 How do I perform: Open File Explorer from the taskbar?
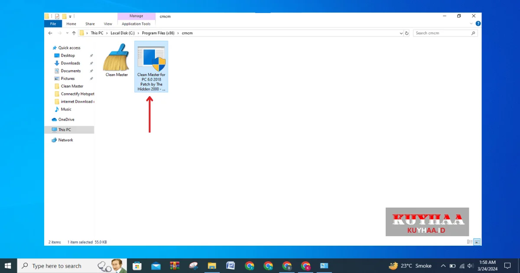212,266
